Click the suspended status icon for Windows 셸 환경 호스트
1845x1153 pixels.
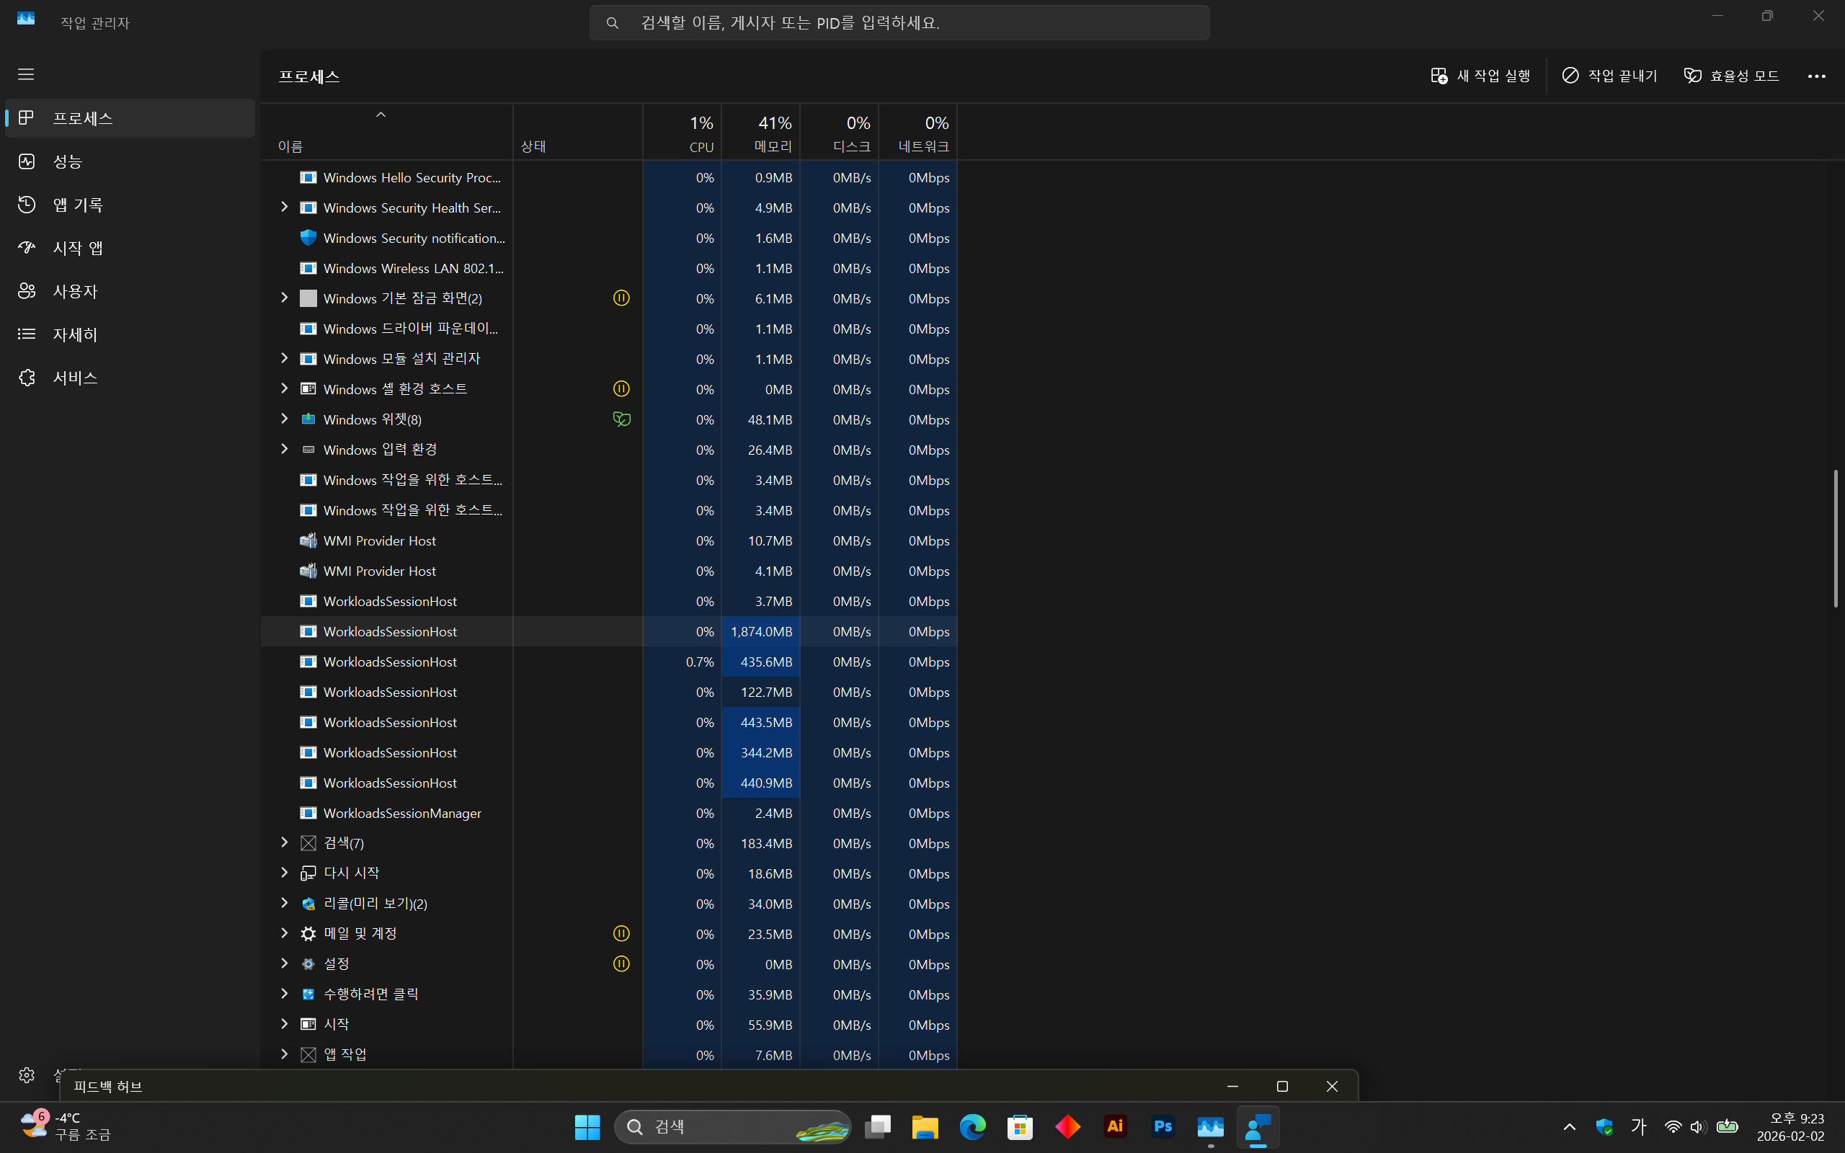click(x=621, y=389)
